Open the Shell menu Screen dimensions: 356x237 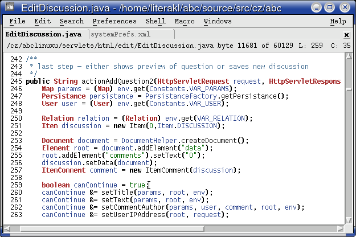[156, 21]
